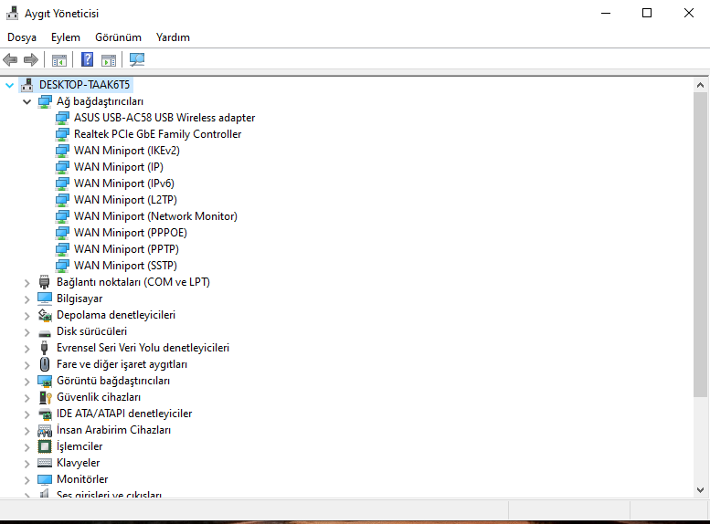Click the Ağ bağdaştırıcıları network icon
Image resolution: width=710 pixels, height=524 pixels.
45,101
